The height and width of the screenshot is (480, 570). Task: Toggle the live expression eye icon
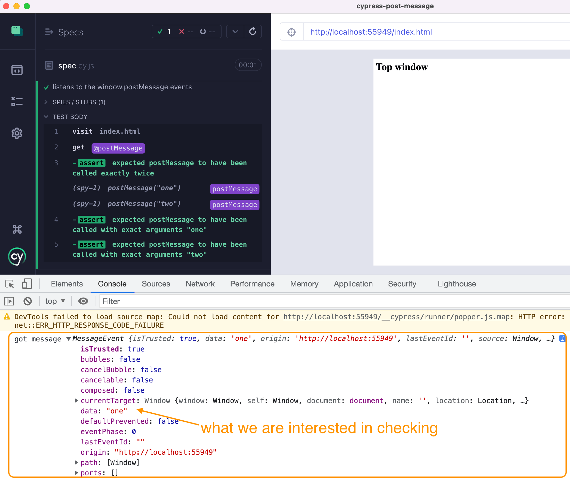click(83, 301)
